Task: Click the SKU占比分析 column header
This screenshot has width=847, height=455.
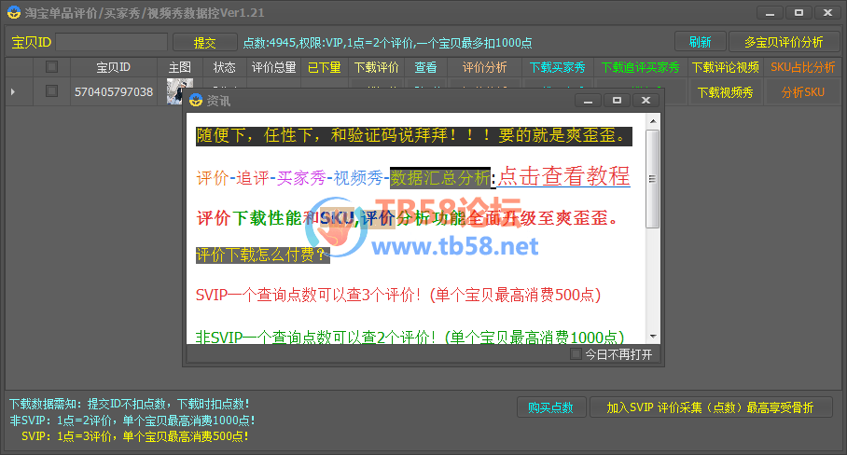Action: pos(803,67)
